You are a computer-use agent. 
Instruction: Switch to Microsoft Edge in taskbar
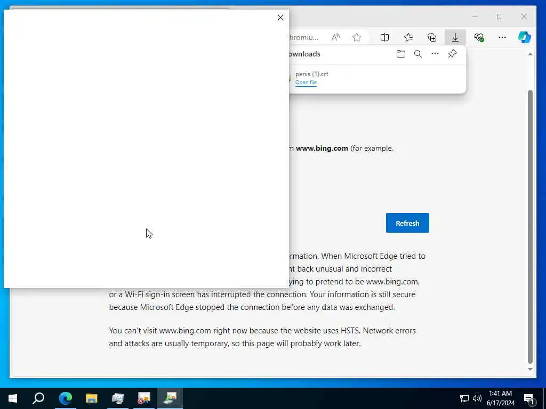[x=65, y=398]
